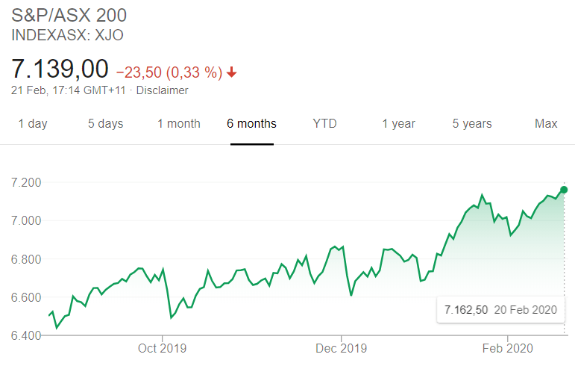Viewport: 575px width, 366px height.
Task: Click the 7.200 y-axis label
Action: (x=26, y=182)
